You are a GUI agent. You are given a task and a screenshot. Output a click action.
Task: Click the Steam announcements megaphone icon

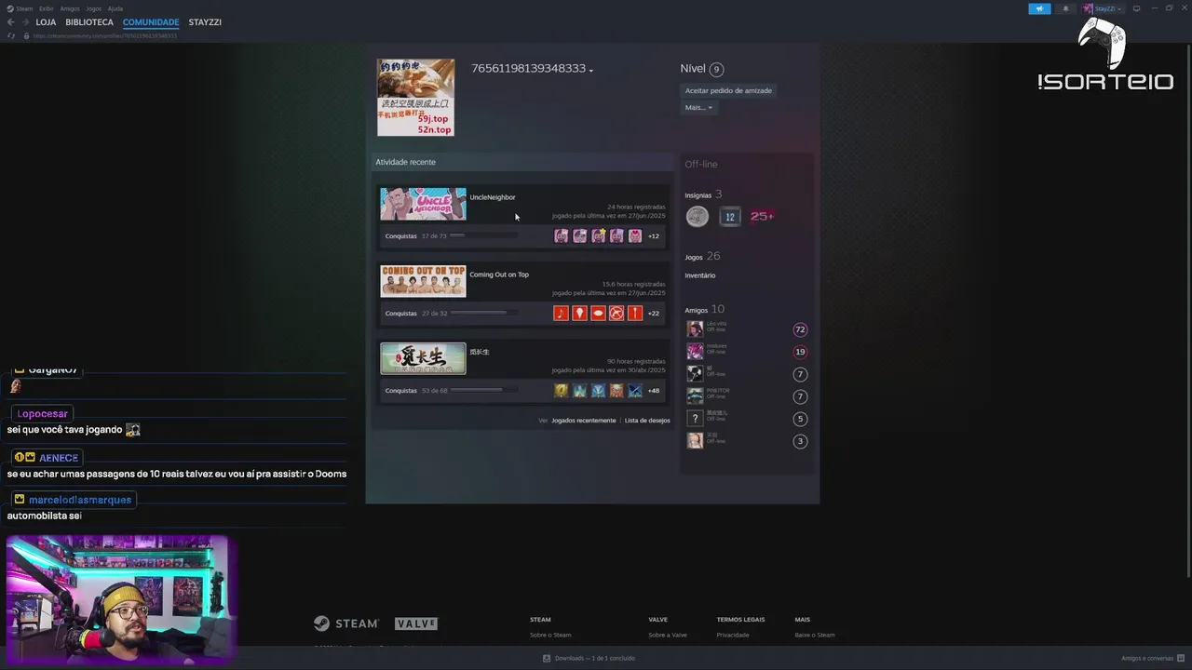pos(1039,8)
